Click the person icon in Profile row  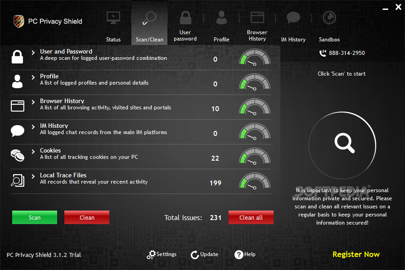pos(17,81)
